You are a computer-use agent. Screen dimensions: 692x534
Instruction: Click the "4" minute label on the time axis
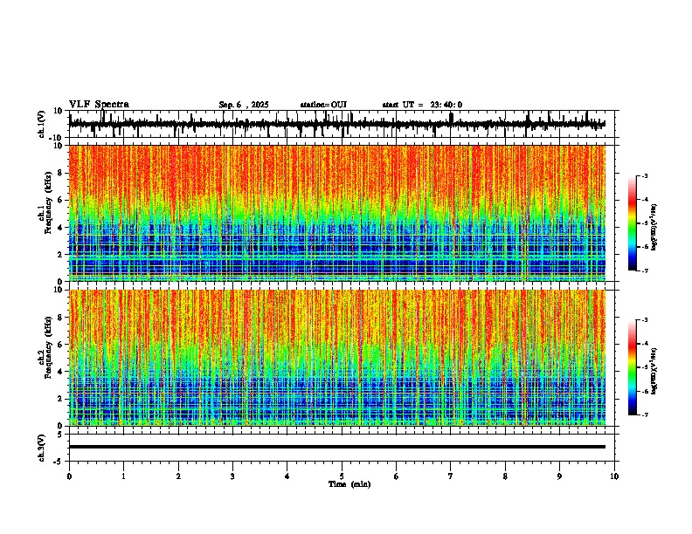(x=287, y=476)
